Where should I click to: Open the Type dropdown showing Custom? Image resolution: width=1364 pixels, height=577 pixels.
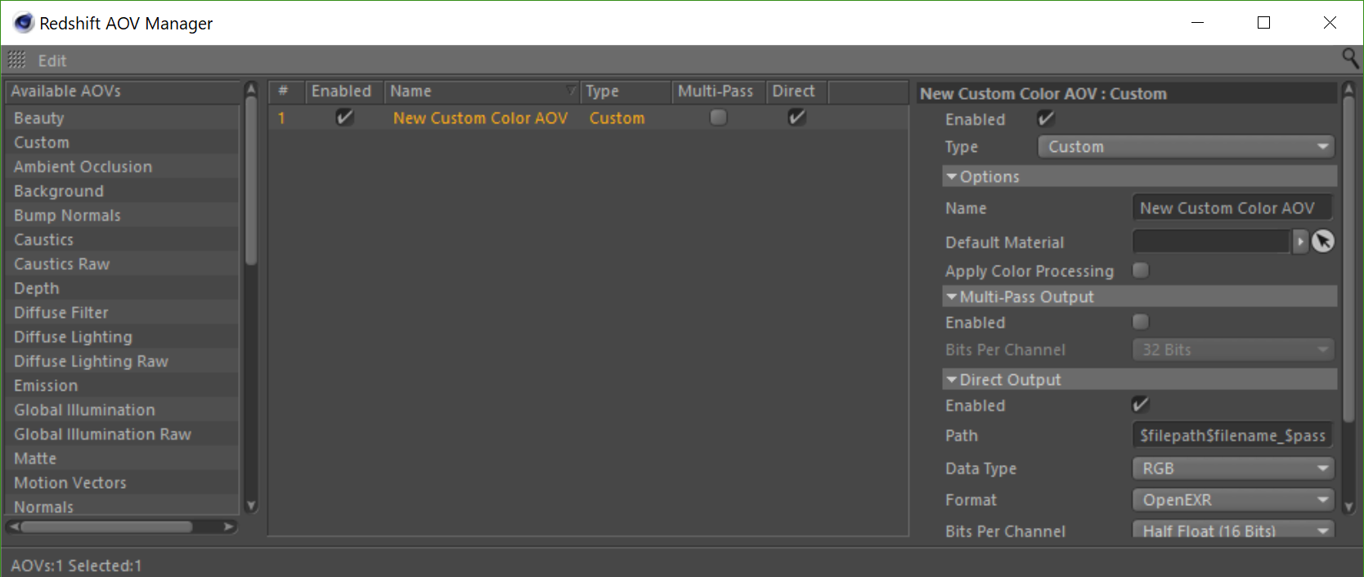[1186, 147]
